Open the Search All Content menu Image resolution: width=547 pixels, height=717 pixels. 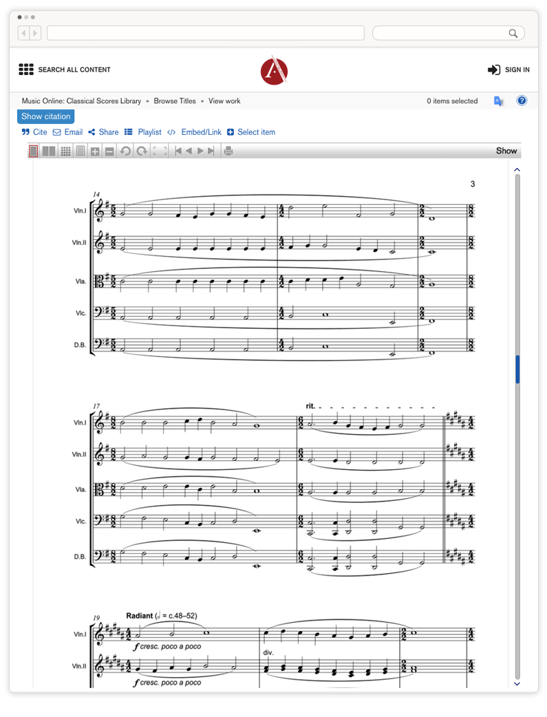(65, 69)
